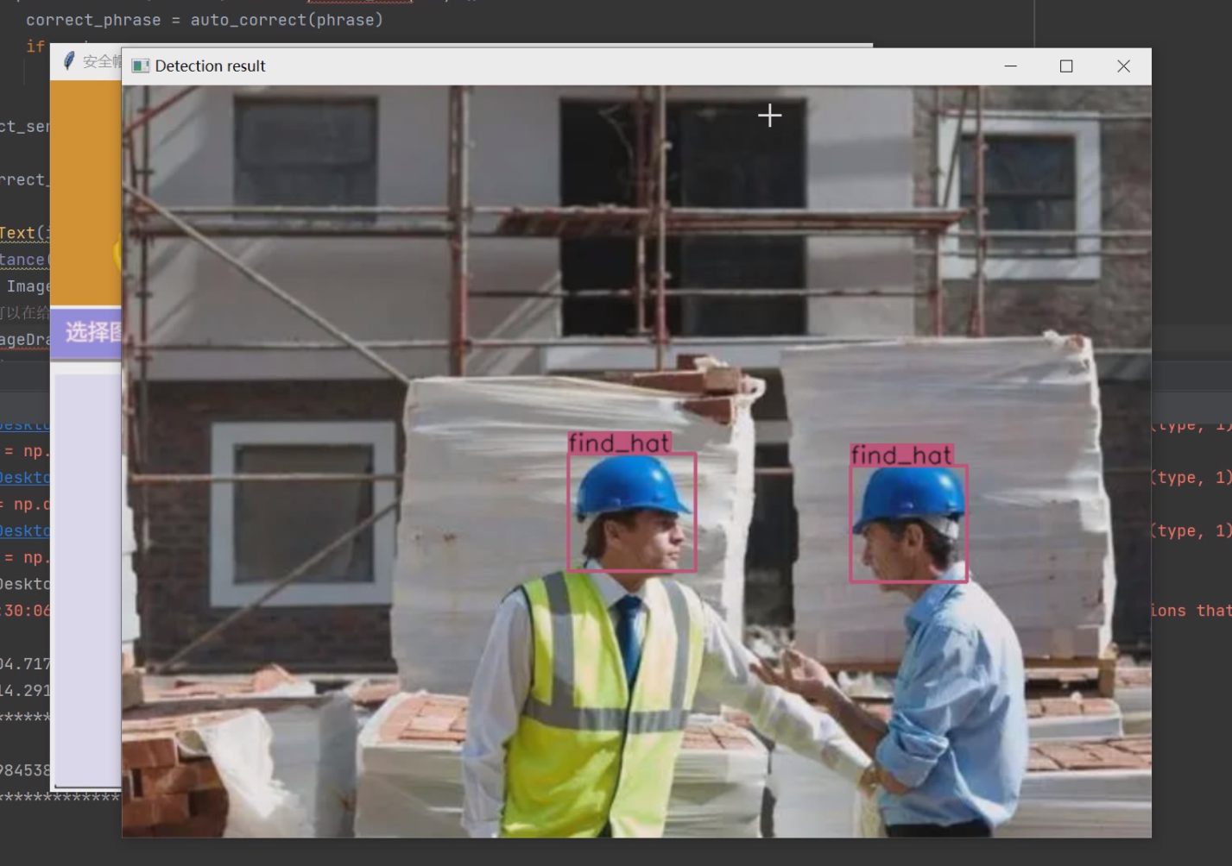Minimize the Detection result window
This screenshot has height=866, width=1232.
(1010, 66)
